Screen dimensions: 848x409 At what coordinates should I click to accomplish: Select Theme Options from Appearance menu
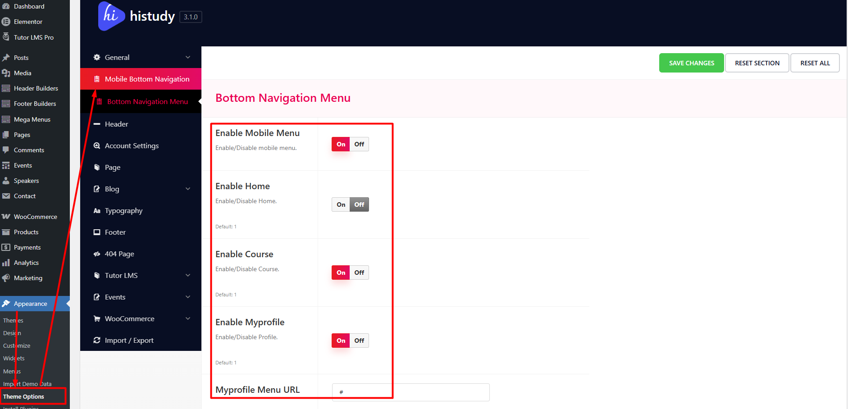(23, 396)
